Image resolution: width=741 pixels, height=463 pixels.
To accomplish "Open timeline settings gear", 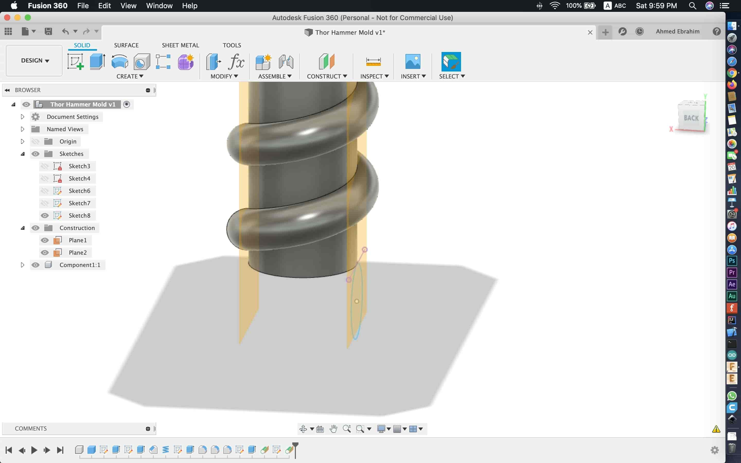I will tap(715, 450).
